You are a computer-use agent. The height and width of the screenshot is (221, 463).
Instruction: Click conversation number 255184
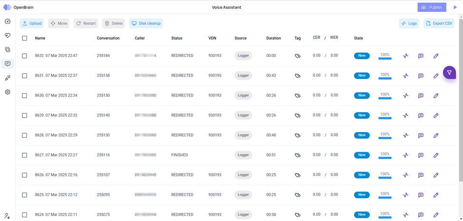point(104,56)
